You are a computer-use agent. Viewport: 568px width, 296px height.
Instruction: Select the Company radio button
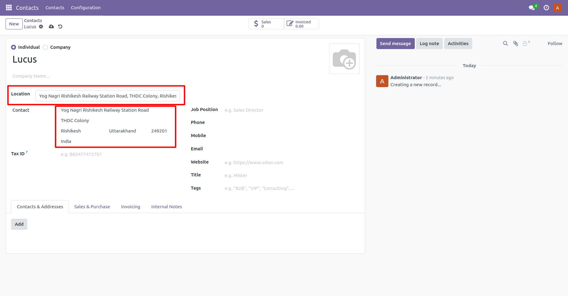(x=45, y=47)
